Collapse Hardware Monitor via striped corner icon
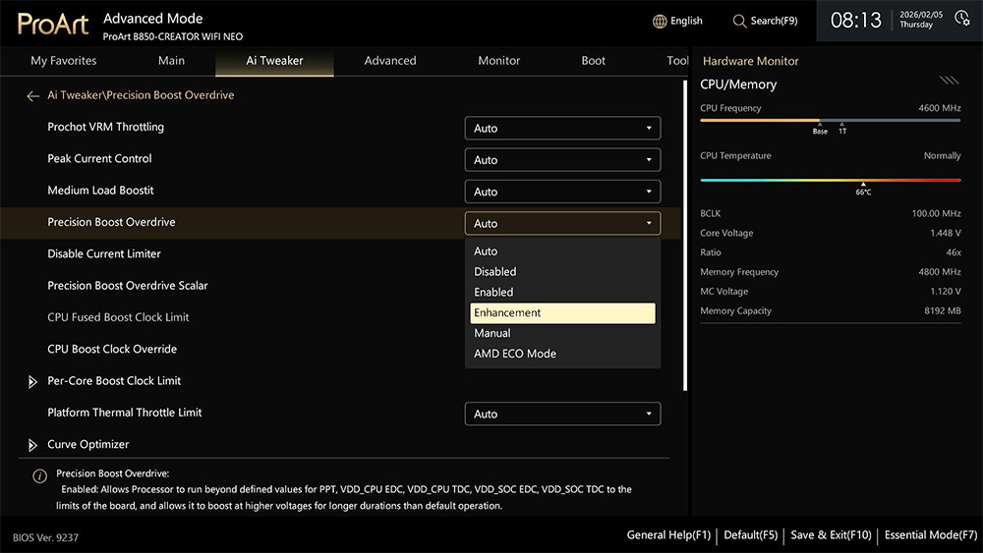The height and width of the screenshot is (553, 983). click(x=950, y=81)
